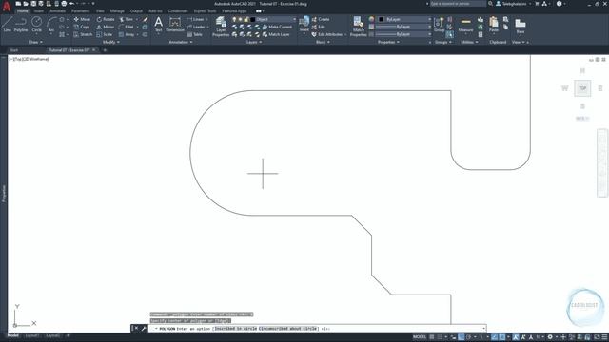609x342 pixels.
Task: Activate the Move command
Action: [82, 19]
